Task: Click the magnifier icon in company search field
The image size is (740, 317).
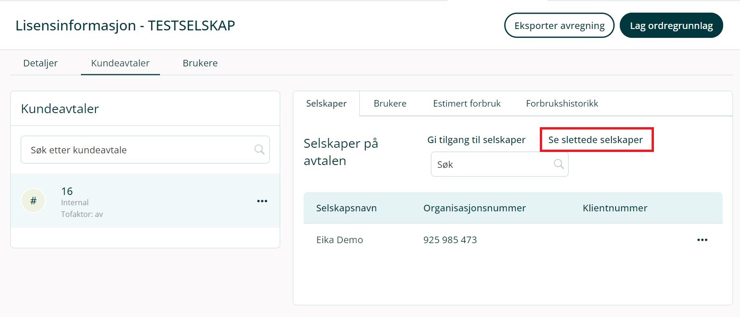Action: (x=559, y=164)
